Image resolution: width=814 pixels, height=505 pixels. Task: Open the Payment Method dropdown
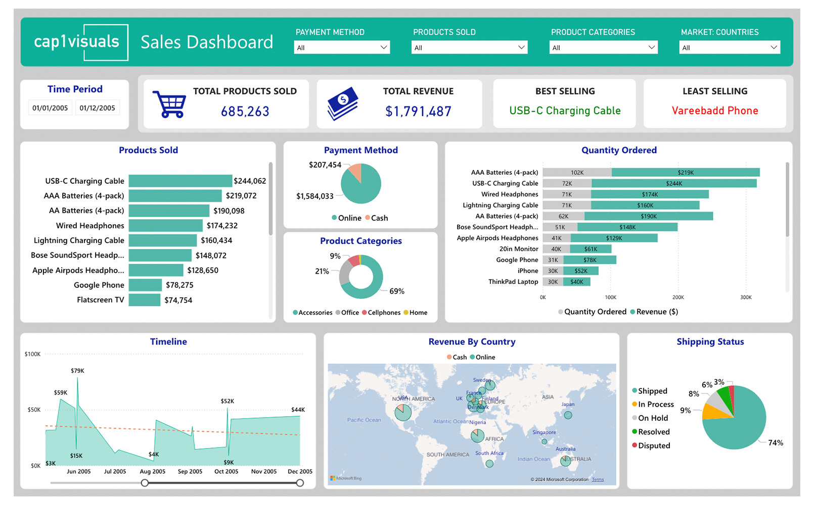point(342,47)
